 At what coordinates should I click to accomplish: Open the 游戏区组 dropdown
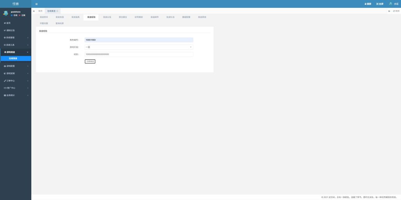pos(139,47)
